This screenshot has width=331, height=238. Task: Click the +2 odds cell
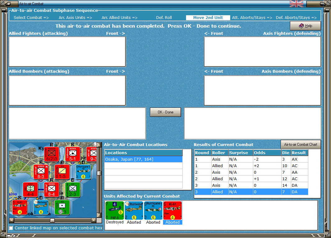pyautogui.click(x=267, y=166)
